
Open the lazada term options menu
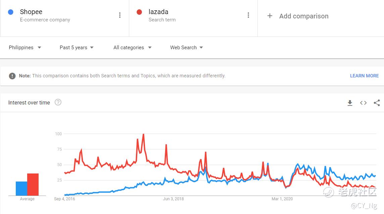(x=248, y=15)
